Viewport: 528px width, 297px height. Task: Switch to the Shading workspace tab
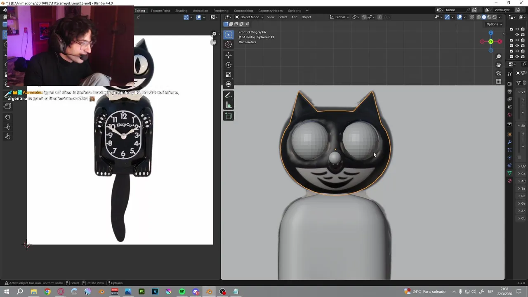(181, 10)
